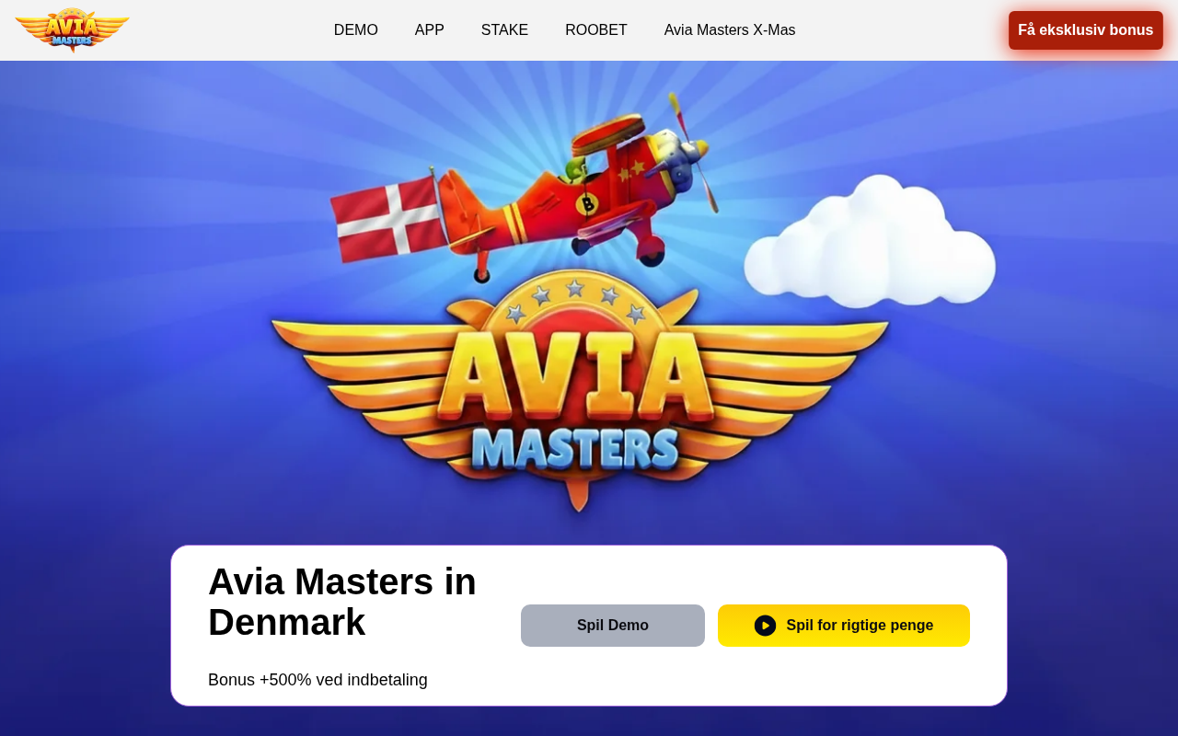Click the red airplane's spinning propeller
This screenshot has height=736, width=1178.
693,150
